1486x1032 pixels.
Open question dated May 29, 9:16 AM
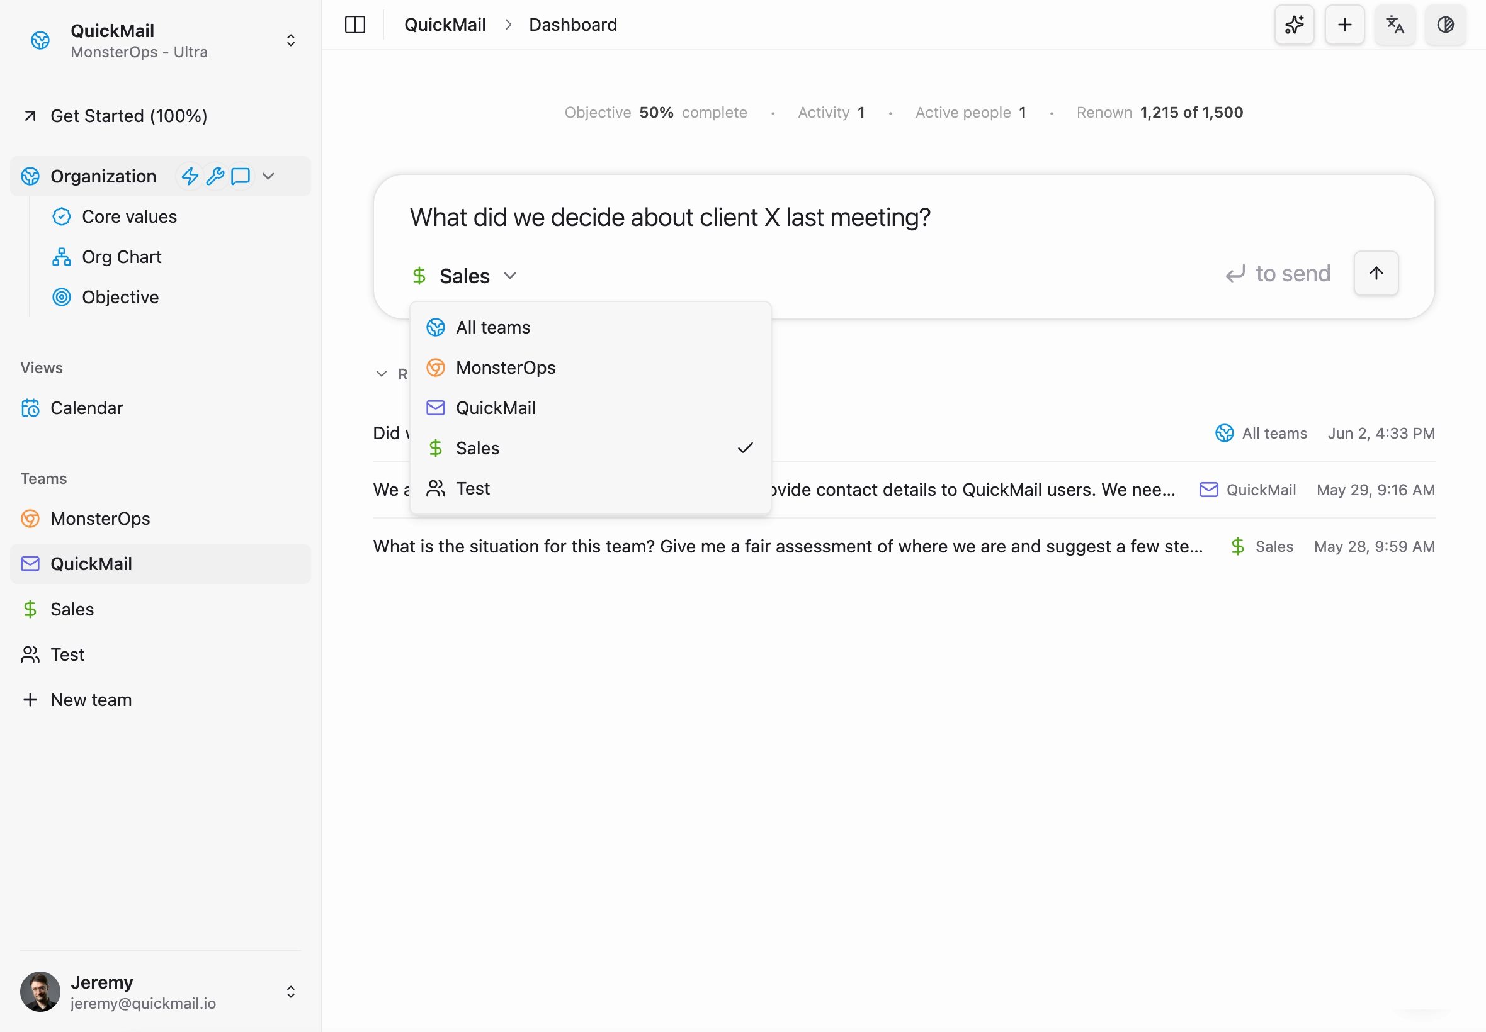click(x=904, y=490)
